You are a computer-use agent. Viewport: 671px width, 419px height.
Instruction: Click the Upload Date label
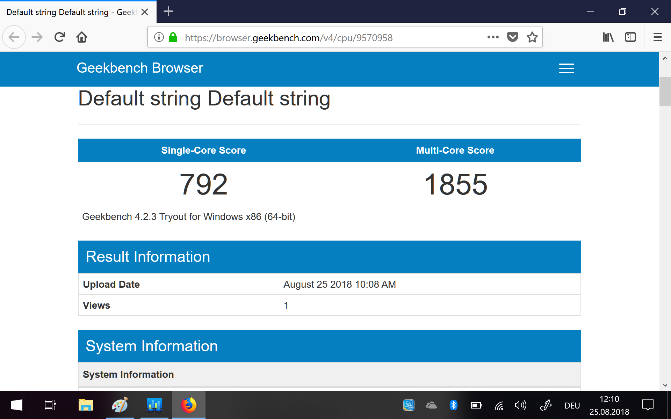(x=111, y=284)
